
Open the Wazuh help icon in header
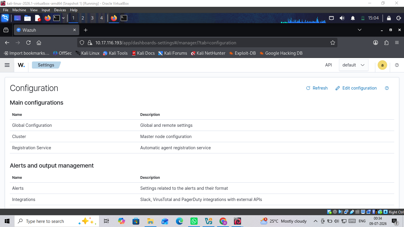coord(397,65)
